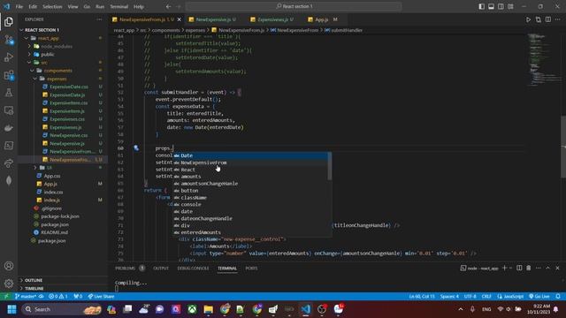Split the editor to the right
566x318 pixels.
click(548, 19)
